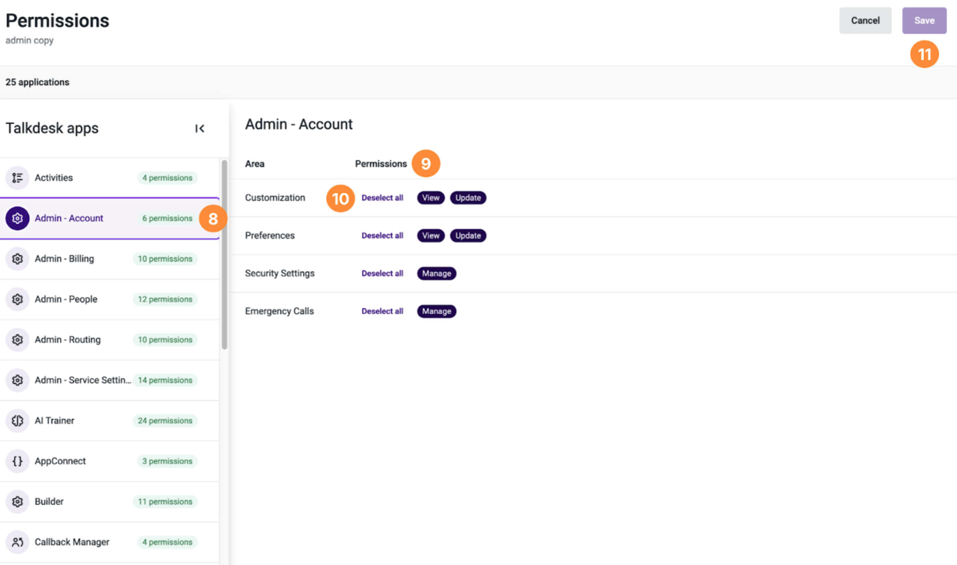The image size is (957, 565).
Task: Click the Admin - Billing gear icon
Action: coord(17,259)
